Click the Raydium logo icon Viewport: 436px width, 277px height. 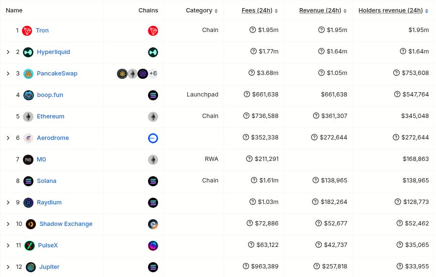coord(28,202)
